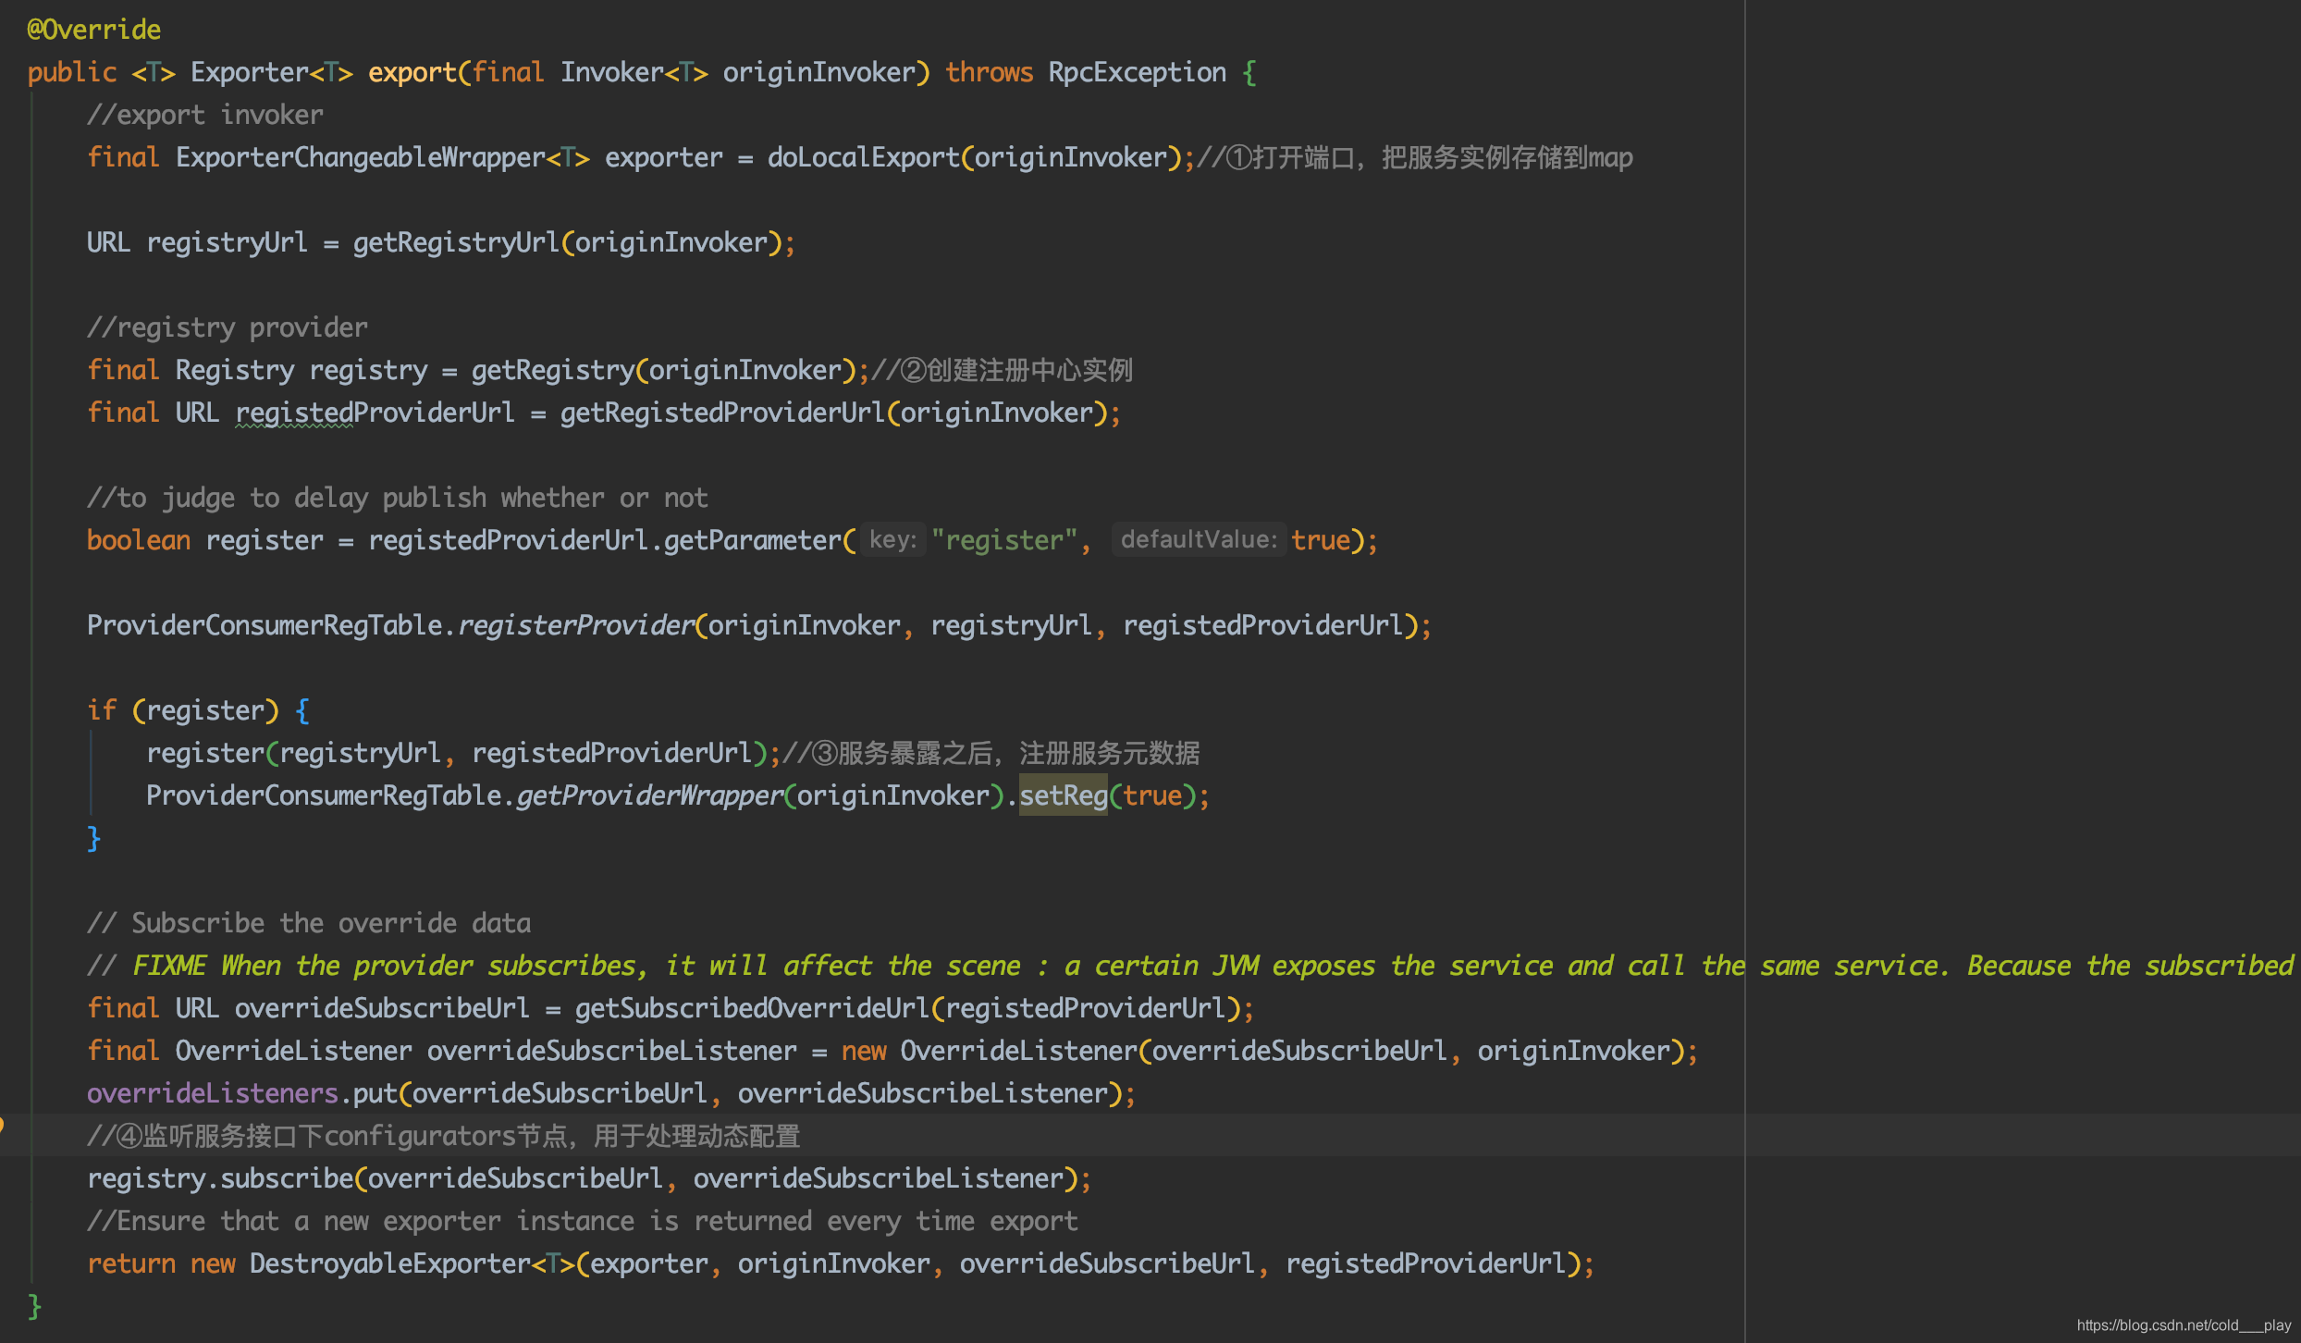Click the 'return' keyword
This screenshot has height=1343, width=2301.
tap(131, 1263)
